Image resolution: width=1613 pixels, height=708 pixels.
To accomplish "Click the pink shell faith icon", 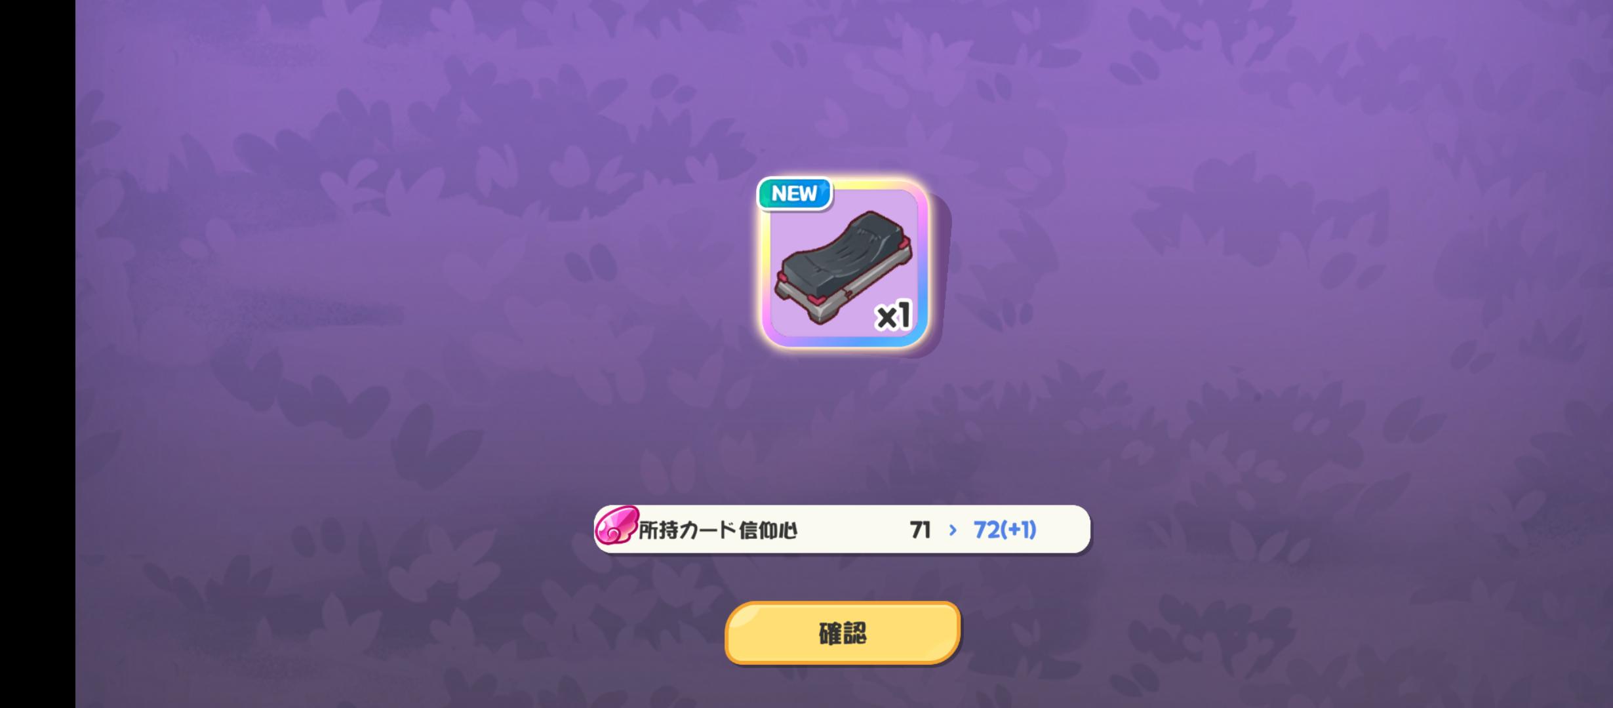I will coord(616,525).
